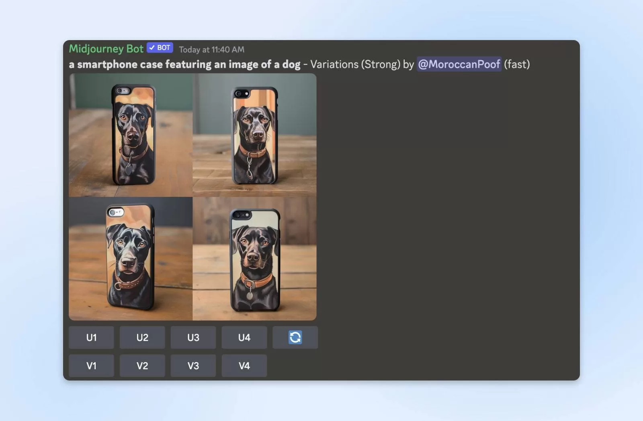View the bottom-right dog phone case image
The image size is (643, 421).
[x=254, y=259]
